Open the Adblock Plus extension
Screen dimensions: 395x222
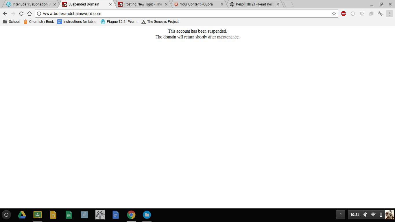pos(343,14)
